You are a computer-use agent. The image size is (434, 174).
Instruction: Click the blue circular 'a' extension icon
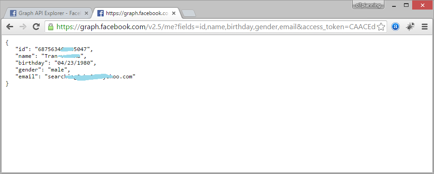pos(395,26)
